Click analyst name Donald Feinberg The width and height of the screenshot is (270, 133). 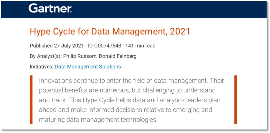click(118, 56)
